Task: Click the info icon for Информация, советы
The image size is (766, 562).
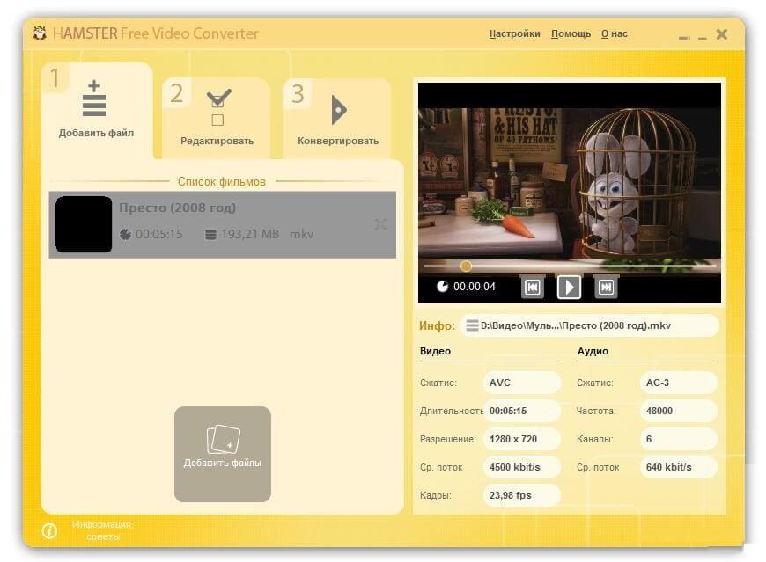Action: coord(49,530)
